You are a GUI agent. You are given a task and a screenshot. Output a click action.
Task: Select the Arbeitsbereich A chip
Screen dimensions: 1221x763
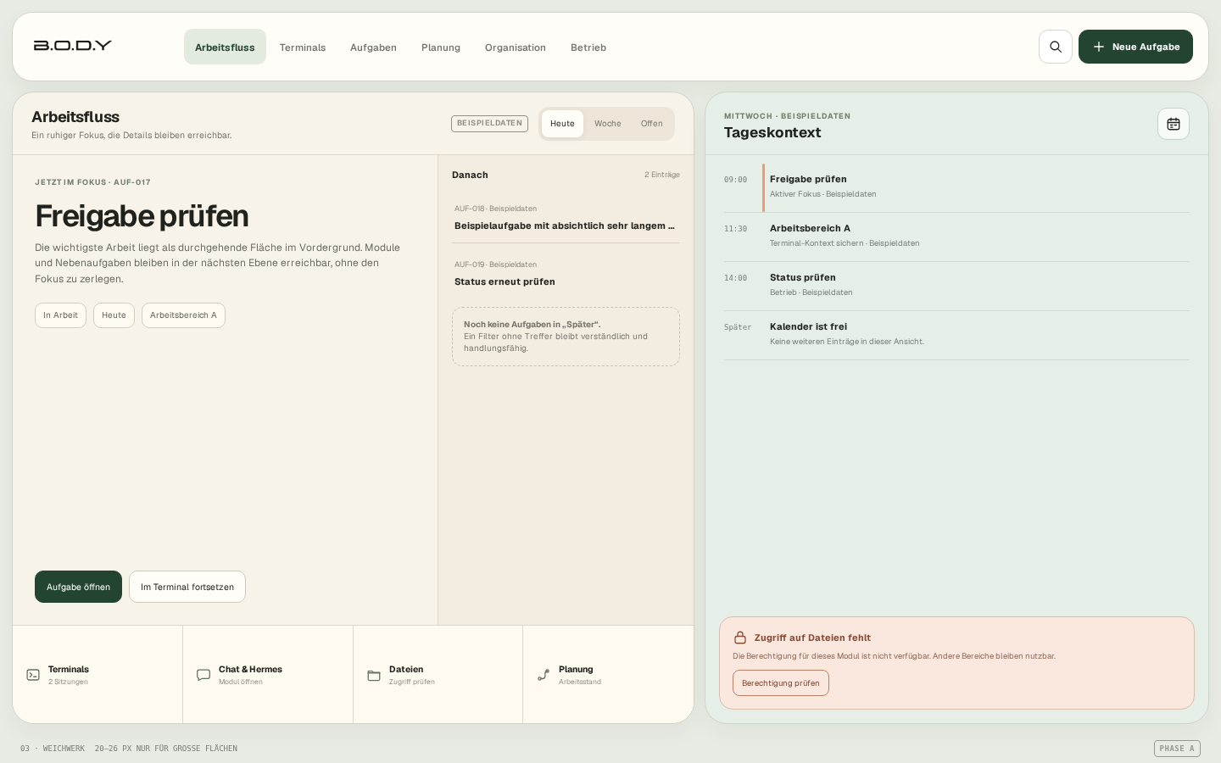tap(183, 315)
